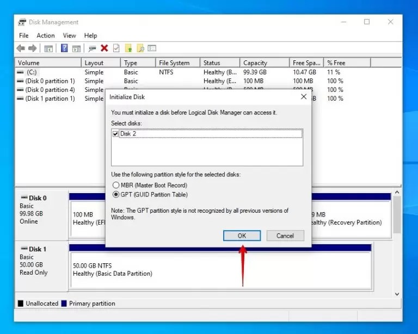Click drive icon beside Disk 0 partition 4
Image resolution: width=418 pixels, height=334 pixels.
(20, 90)
